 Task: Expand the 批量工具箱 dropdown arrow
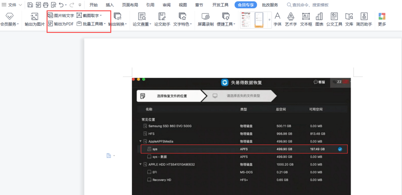pos(105,24)
